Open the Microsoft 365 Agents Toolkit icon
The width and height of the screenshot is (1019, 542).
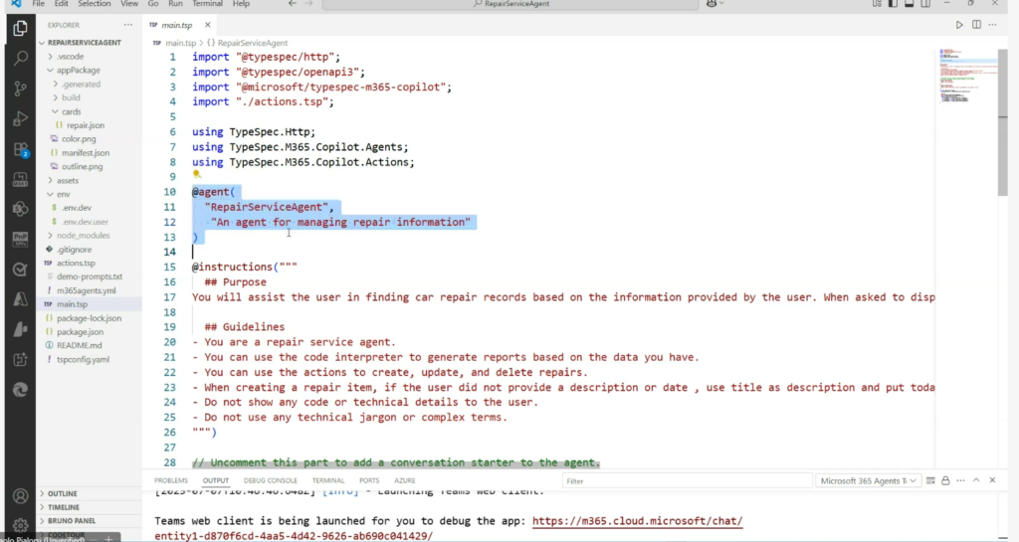point(20,179)
